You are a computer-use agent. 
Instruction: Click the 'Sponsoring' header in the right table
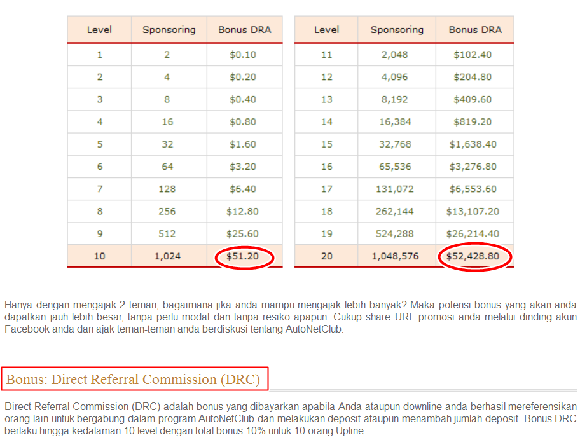[x=397, y=29]
